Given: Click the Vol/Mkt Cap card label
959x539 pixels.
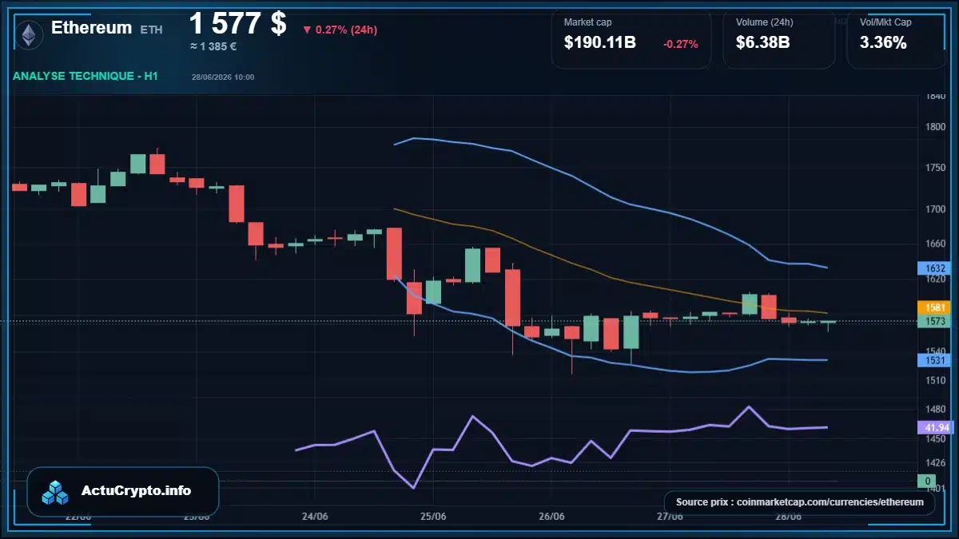Looking at the screenshot, I should [x=885, y=22].
